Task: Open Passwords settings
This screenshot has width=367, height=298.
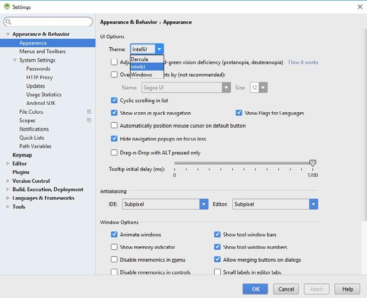Action: pyautogui.click(x=38, y=69)
